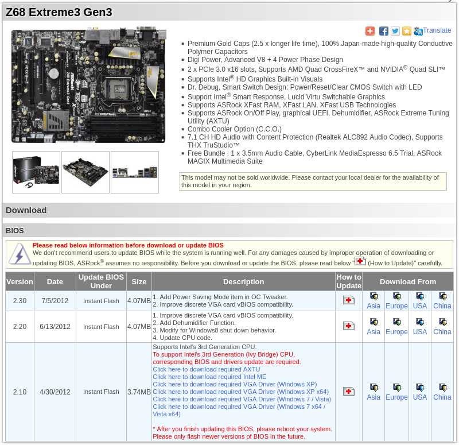Download BIOS 2.30 from China link
The height and width of the screenshot is (445, 459).
[442, 306]
